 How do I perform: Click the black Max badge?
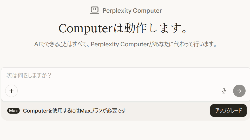click(x=14, y=111)
